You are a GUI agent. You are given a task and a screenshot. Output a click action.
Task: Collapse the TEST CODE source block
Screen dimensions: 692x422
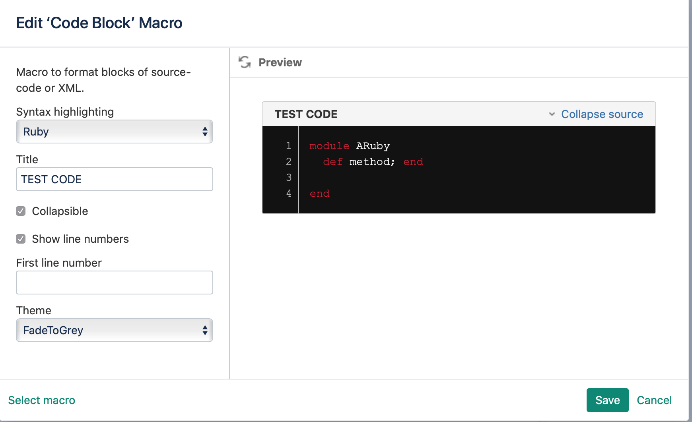(x=602, y=114)
